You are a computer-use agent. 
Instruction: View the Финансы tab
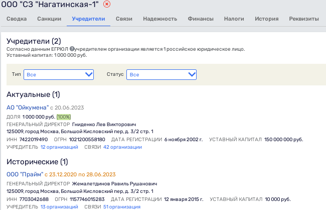click(x=201, y=19)
